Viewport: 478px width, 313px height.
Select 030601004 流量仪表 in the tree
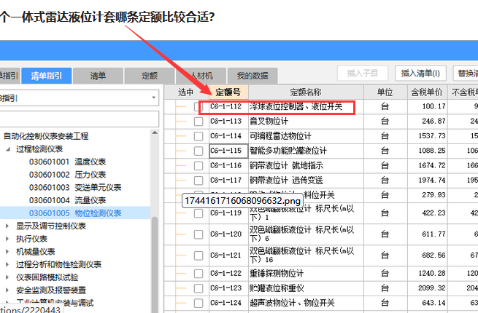[x=67, y=199]
